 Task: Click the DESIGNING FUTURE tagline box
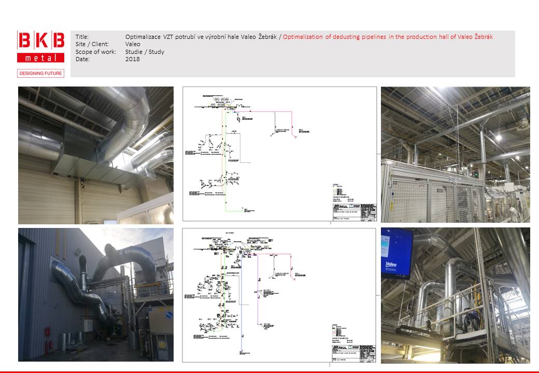coord(41,74)
